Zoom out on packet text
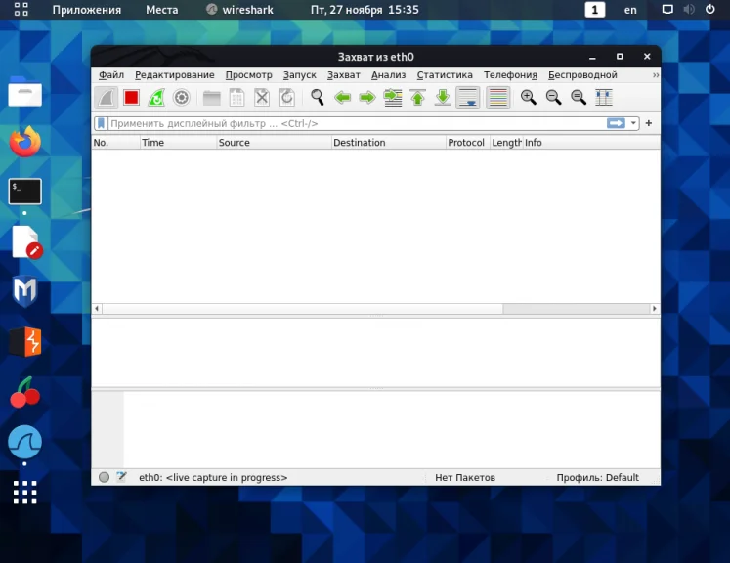The image size is (730, 563). pos(553,98)
